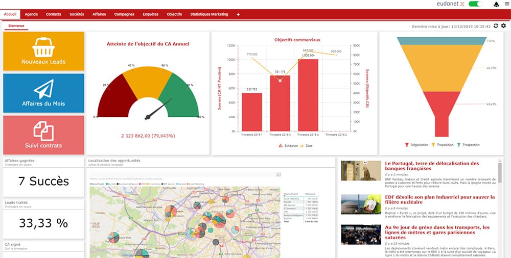Open the notifications bell icon

(496, 4)
